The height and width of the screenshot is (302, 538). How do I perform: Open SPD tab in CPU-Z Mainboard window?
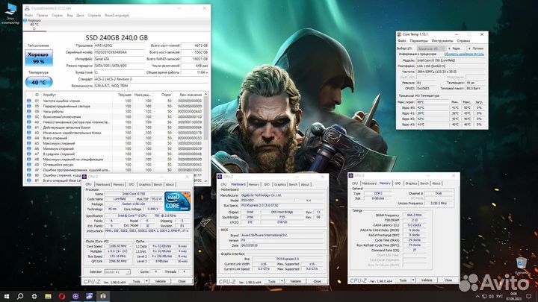tap(267, 185)
